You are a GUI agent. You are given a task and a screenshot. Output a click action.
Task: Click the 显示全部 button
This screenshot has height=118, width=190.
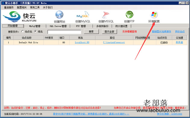tap(109, 32)
